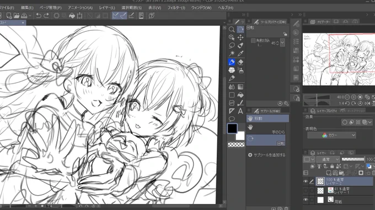Click the transparent color checker swatch

[236, 145]
